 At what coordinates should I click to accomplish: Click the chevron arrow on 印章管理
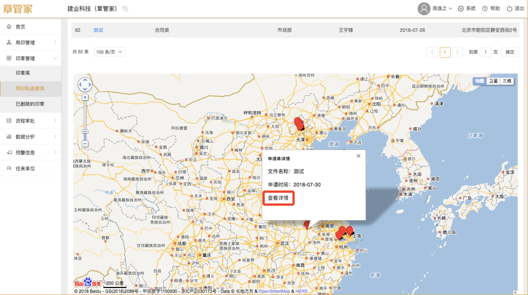[55, 58]
